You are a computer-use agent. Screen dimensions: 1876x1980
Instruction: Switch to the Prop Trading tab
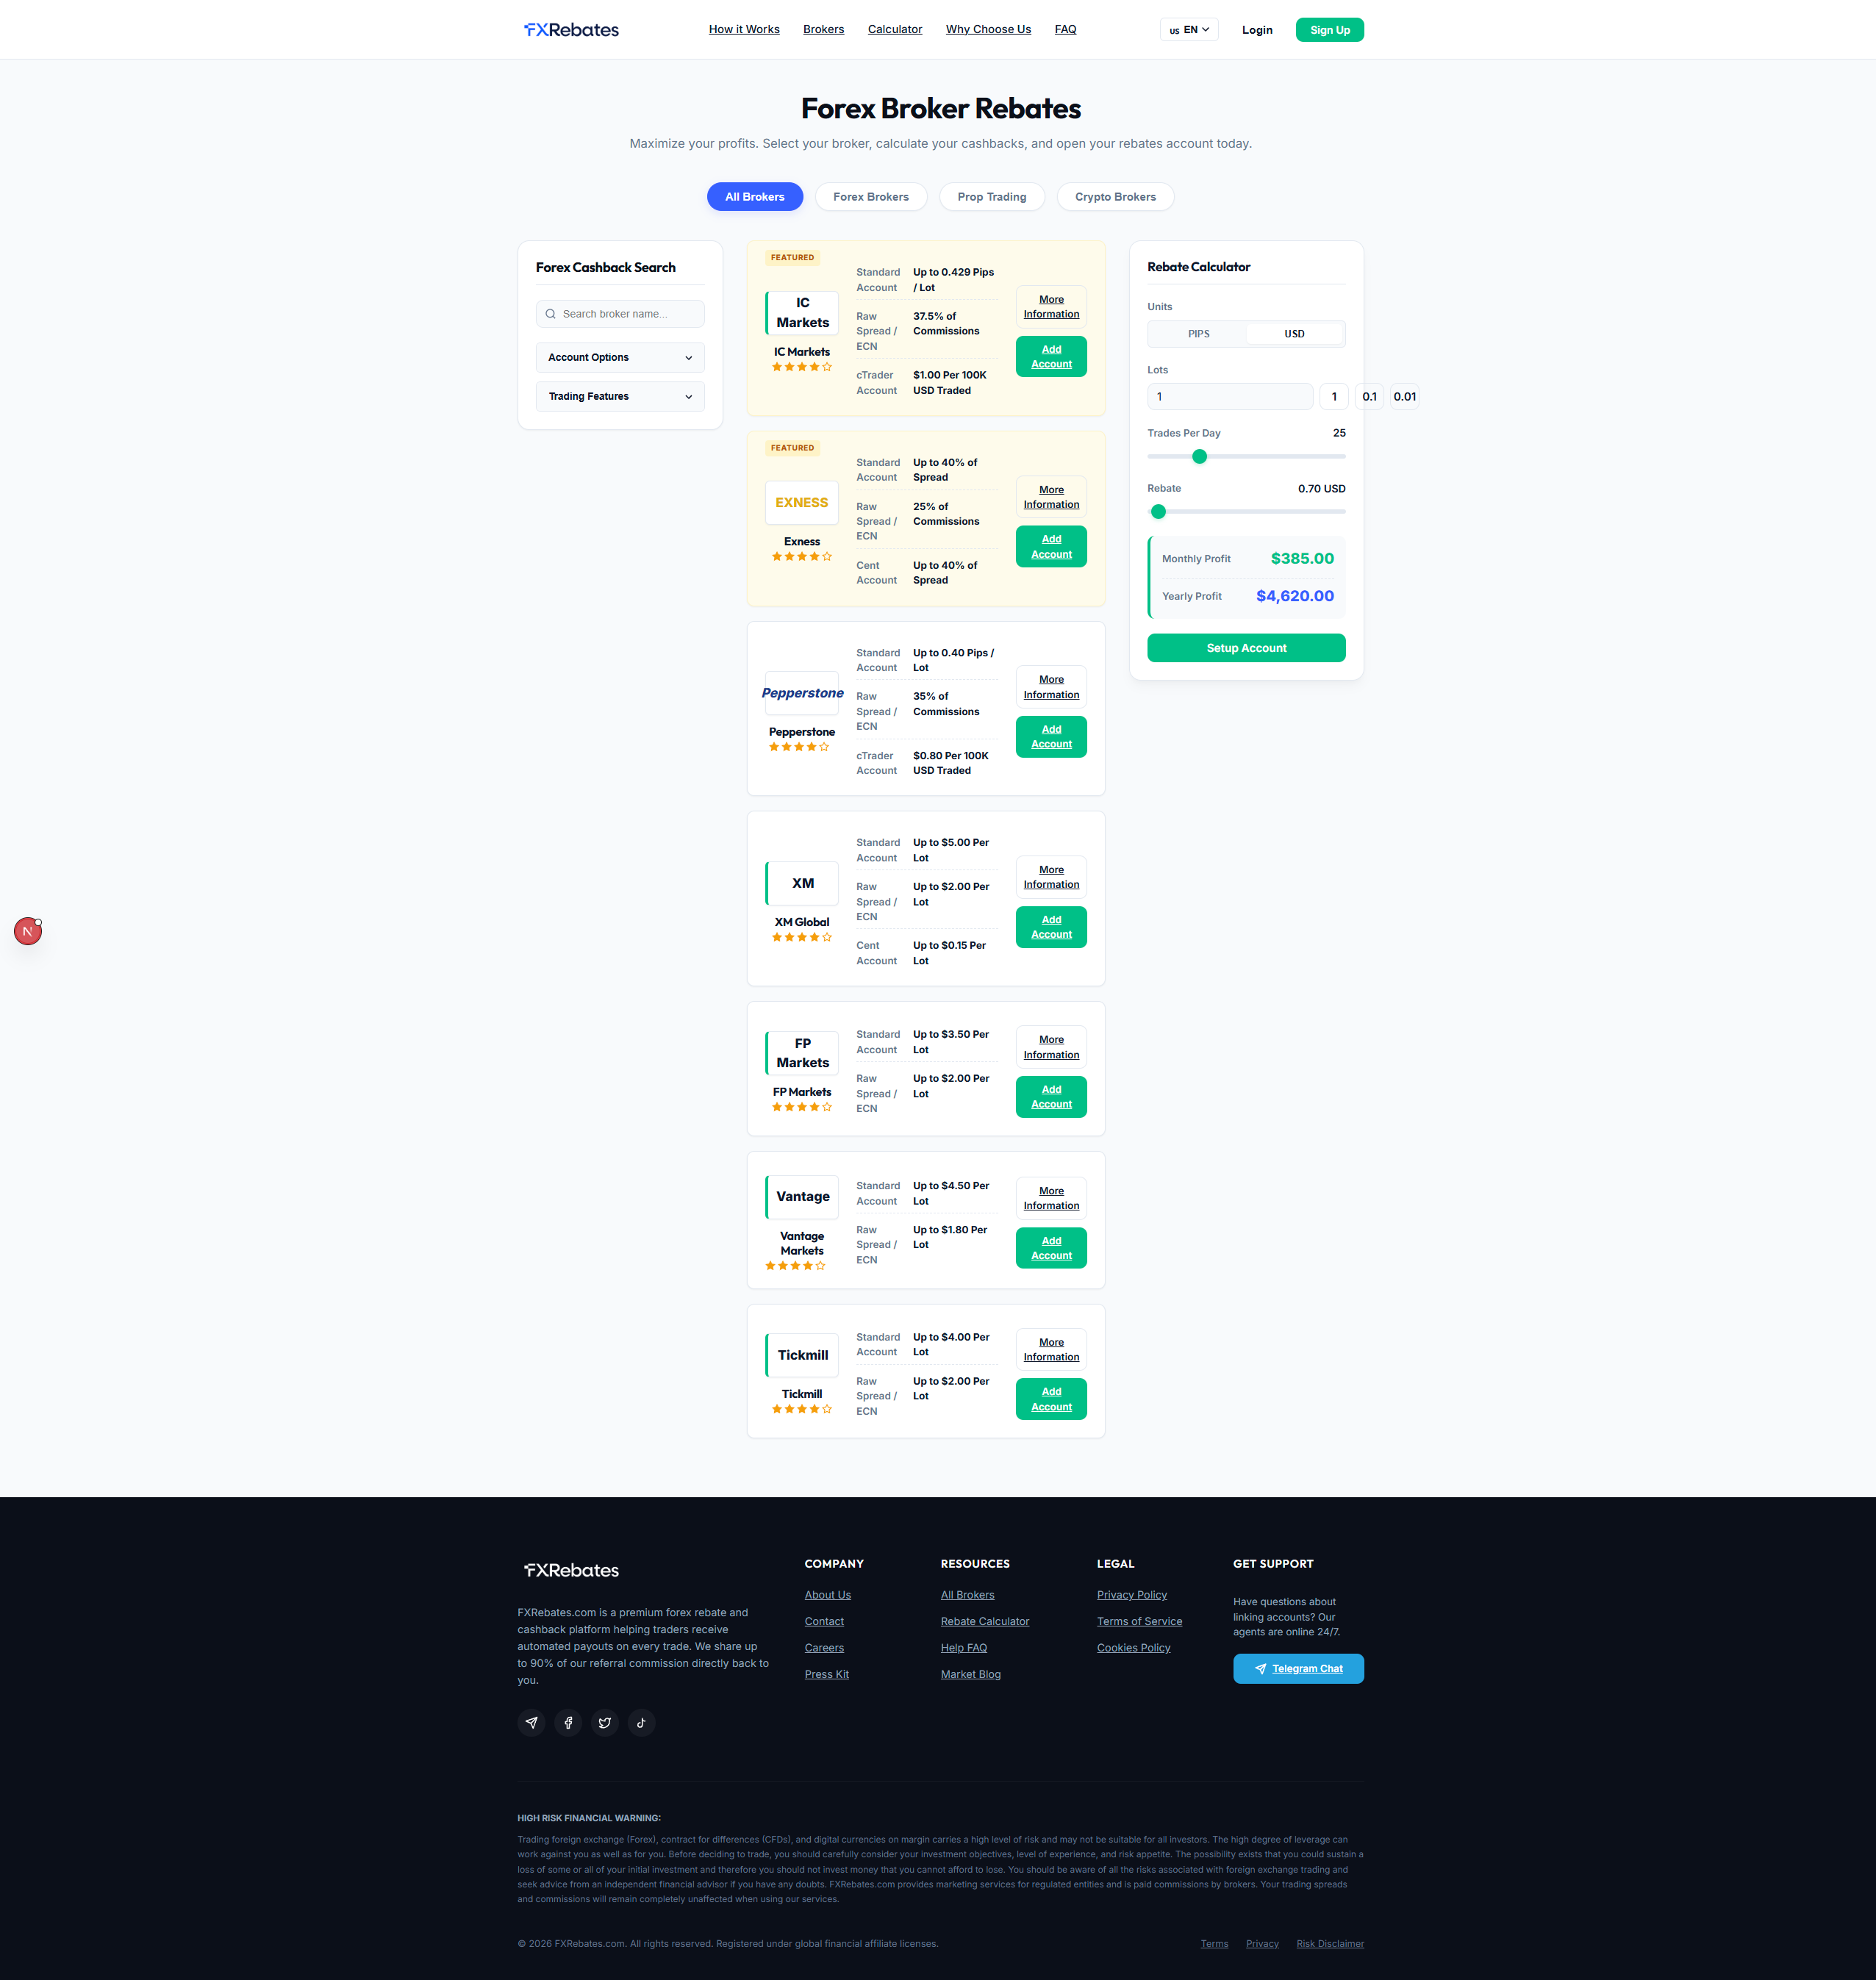(992, 197)
